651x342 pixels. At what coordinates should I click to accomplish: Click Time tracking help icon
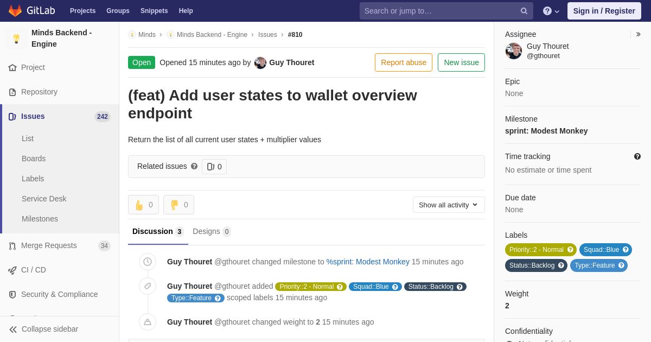coord(637,156)
